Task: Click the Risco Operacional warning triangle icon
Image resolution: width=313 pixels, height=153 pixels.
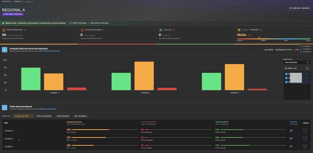Action: pyautogui.click(x=4, y=30)
